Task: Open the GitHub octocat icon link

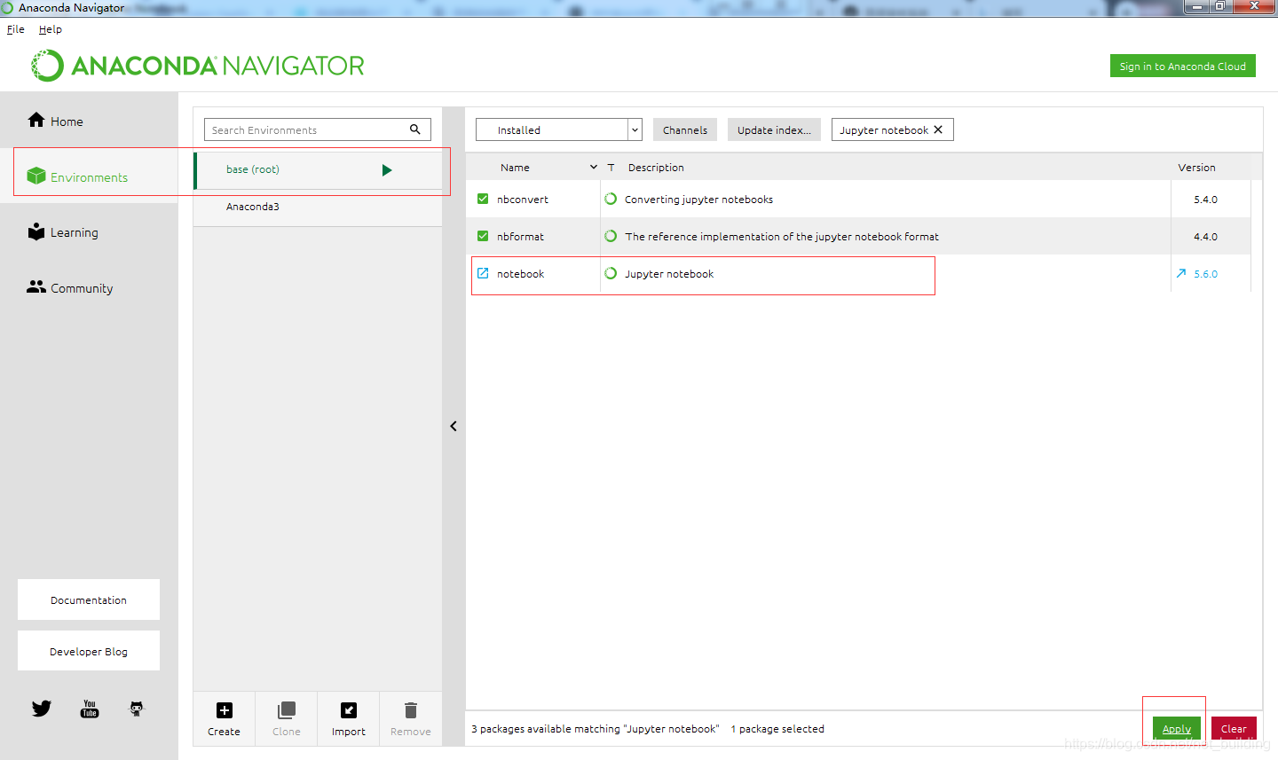Action: [x=137, y=709]
